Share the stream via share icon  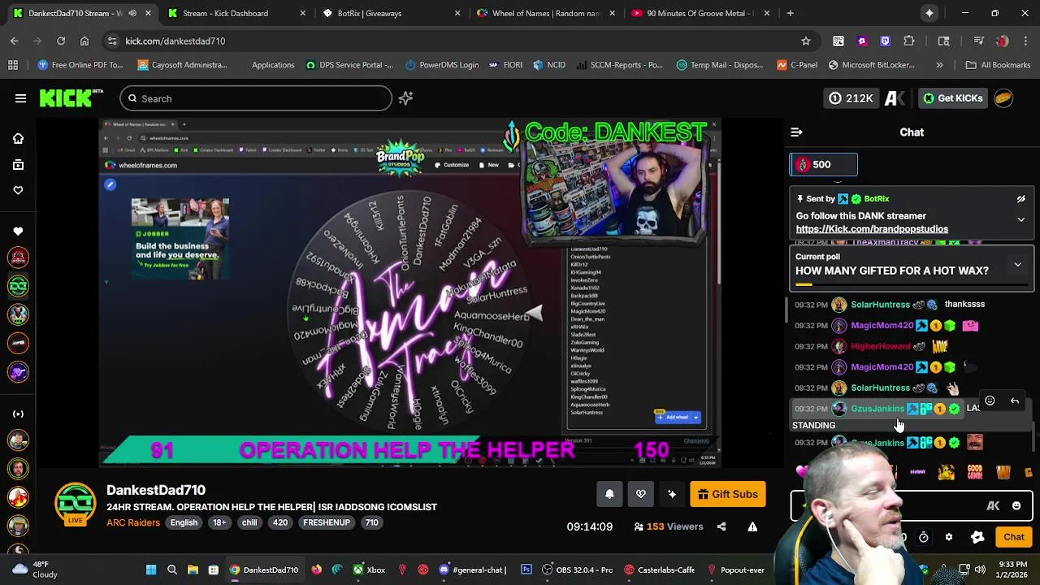tap(721, 527)
